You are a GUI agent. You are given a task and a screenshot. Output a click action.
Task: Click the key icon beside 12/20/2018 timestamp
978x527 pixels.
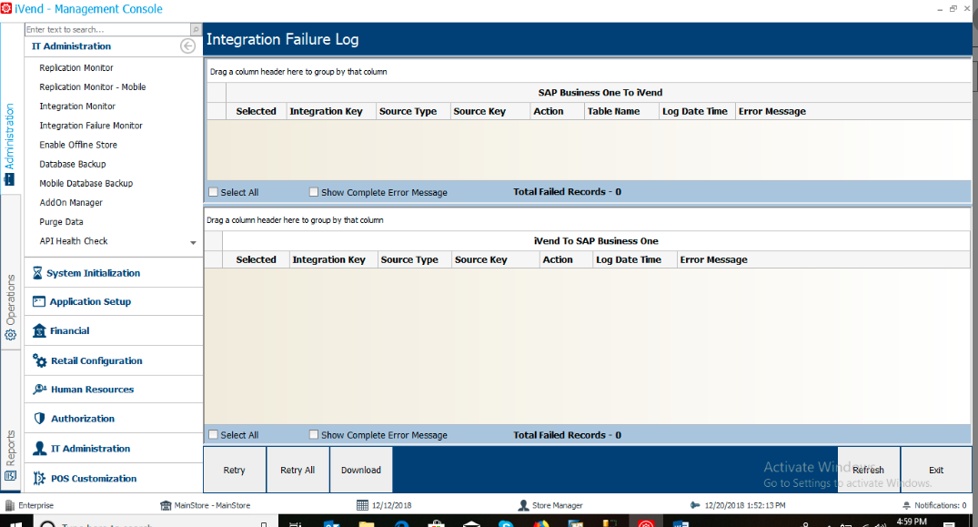(695, 505)
